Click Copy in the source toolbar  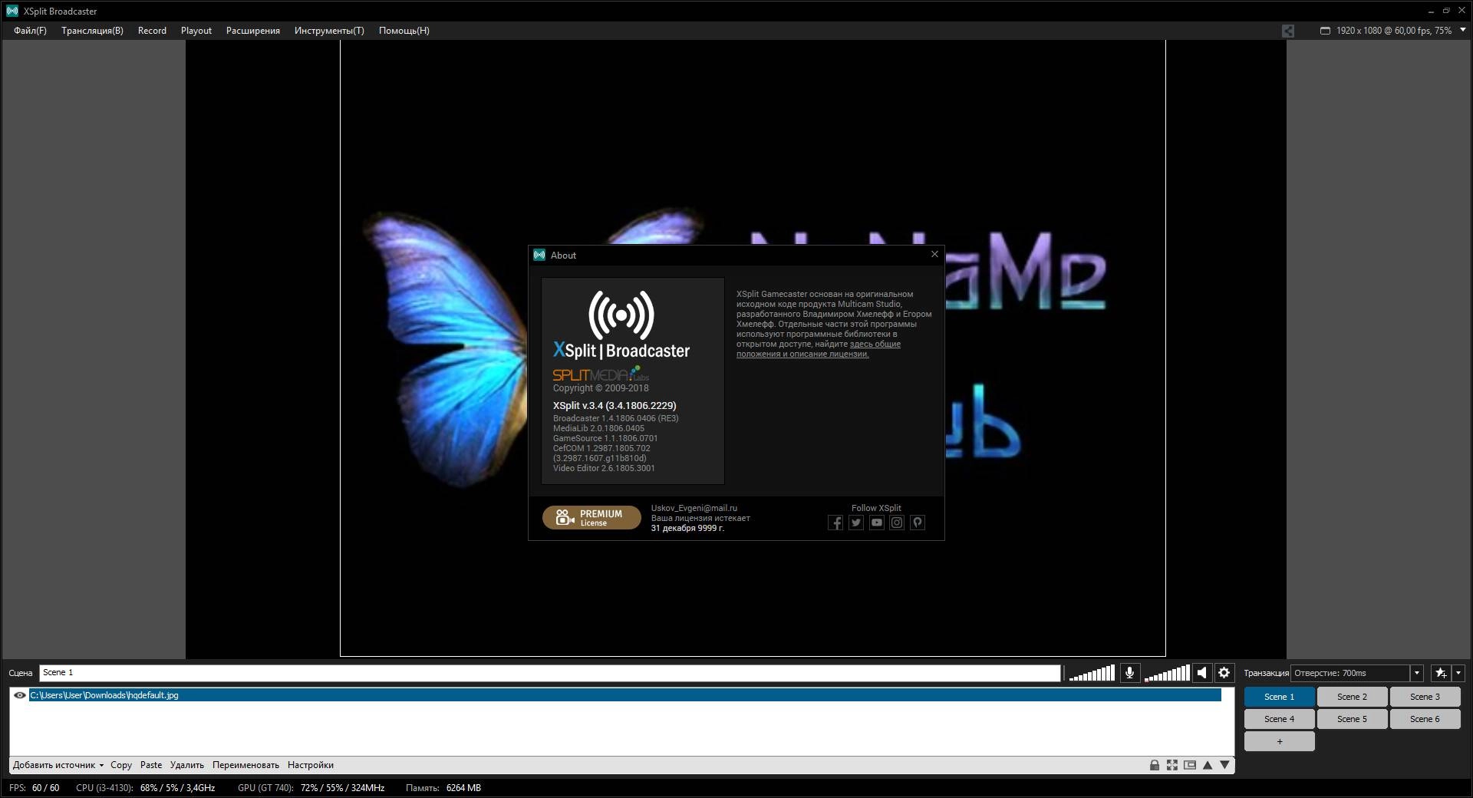(x=121, y=765)
